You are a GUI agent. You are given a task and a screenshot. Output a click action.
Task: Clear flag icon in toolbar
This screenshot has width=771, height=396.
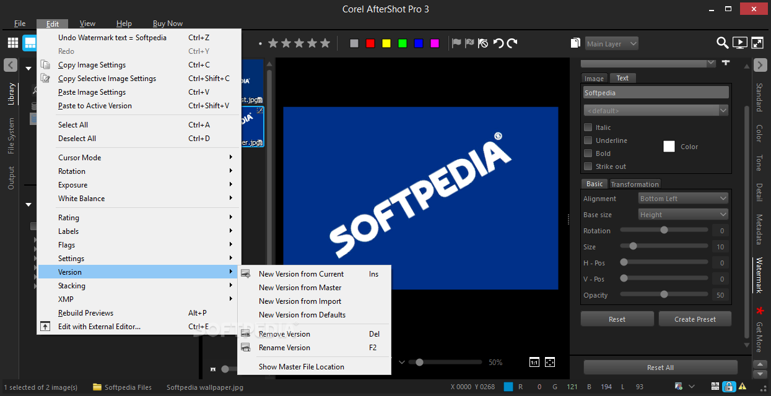[483, 43]
